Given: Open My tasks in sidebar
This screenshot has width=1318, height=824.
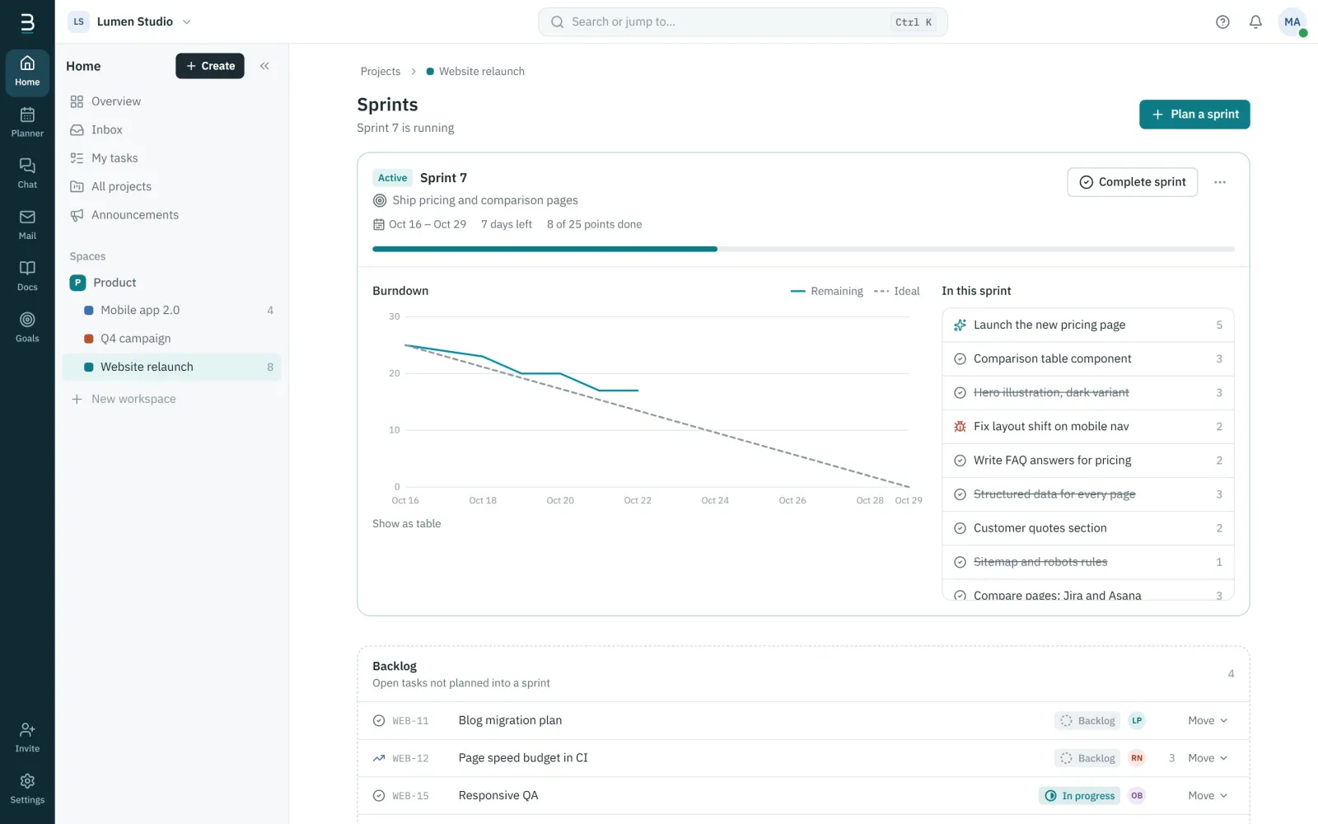Looking at the screenshot, I should [x=172, y=158].
